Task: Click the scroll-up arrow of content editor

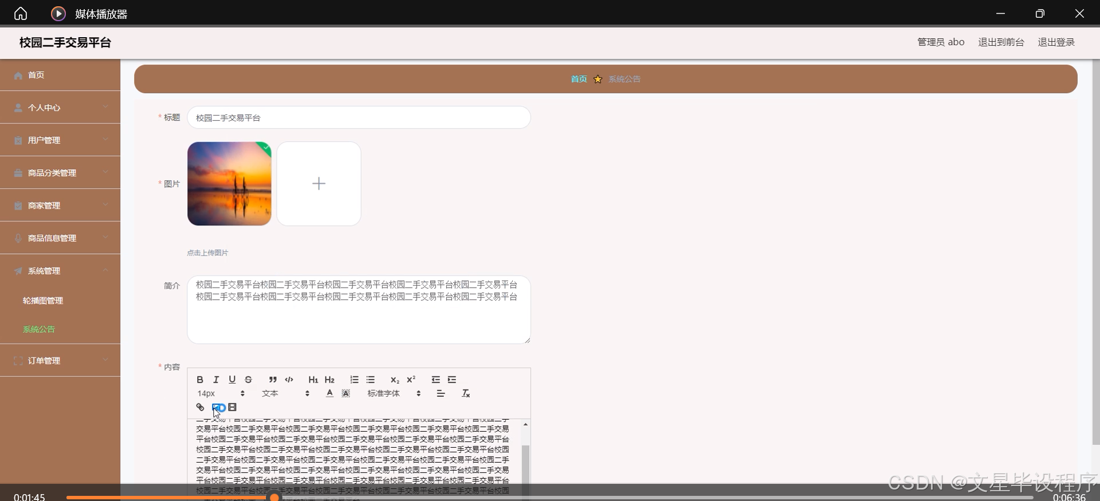Action: 525,425
